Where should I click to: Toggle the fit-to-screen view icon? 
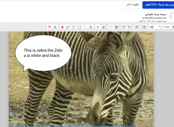137,27
